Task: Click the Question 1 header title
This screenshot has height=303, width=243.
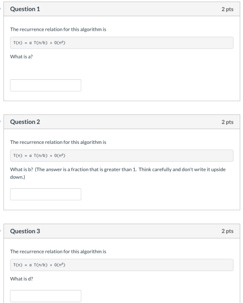Action: 25,9
